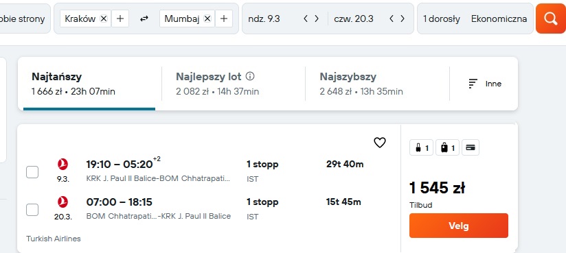Add another origin airport with plus
The width and height of the screenshot is (566, 253).
120,19
